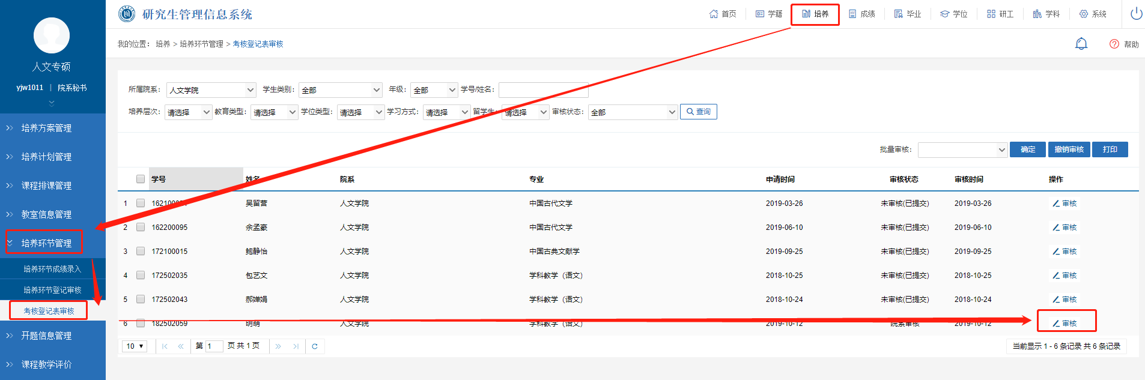This screenshot has width=1145, height=380.
Task: Click the edit icon for student 162200095
Action: [1055, 228]
